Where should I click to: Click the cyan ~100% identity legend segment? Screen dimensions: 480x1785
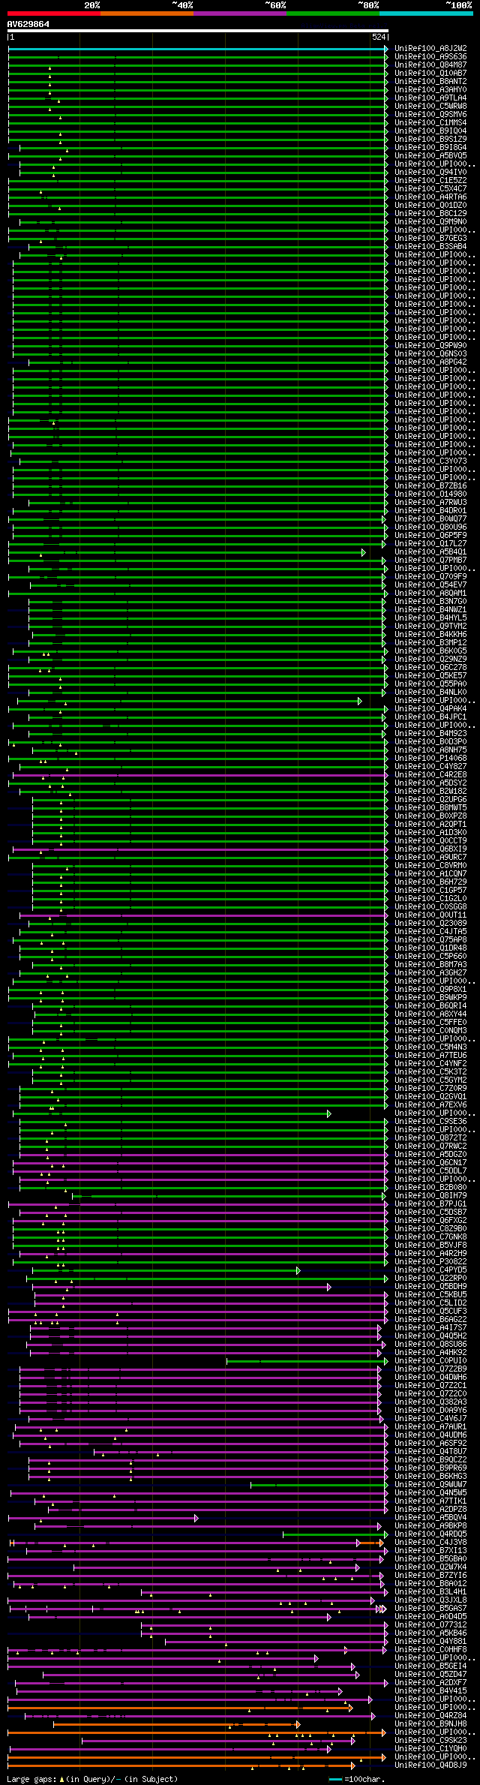click(426, 14)
